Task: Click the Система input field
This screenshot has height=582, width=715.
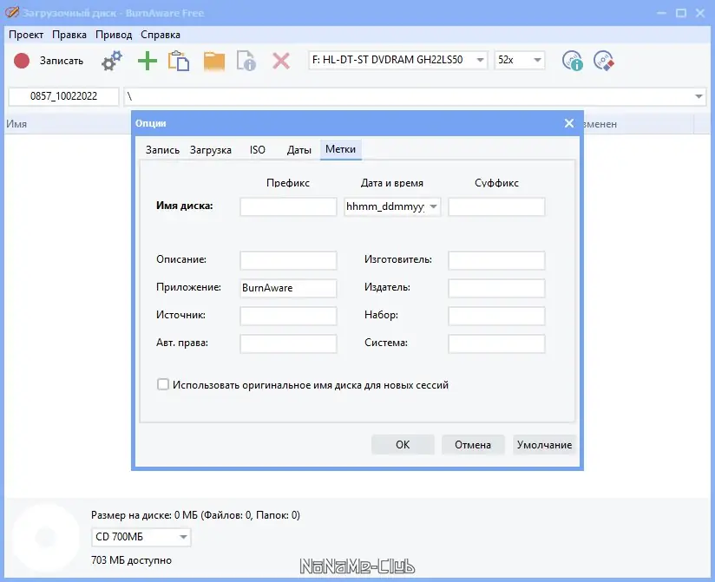Action: pos(496,343)
